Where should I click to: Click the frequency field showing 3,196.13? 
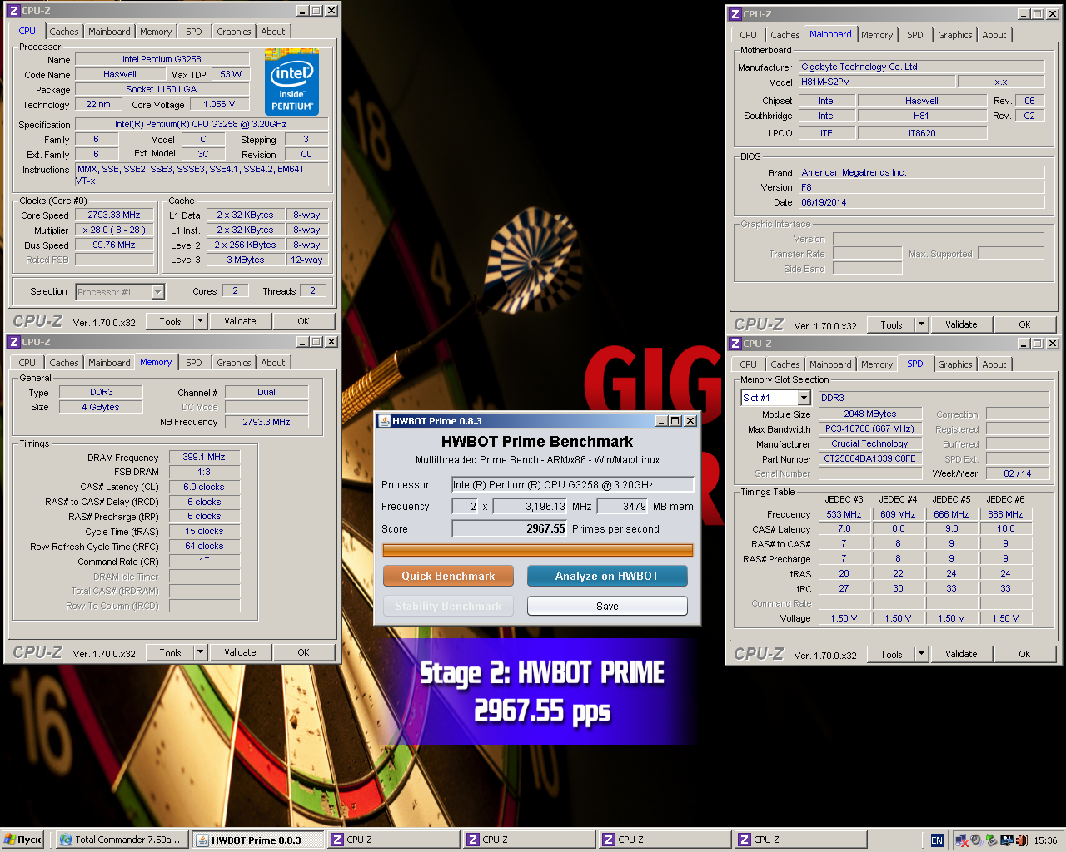[531, 506]
